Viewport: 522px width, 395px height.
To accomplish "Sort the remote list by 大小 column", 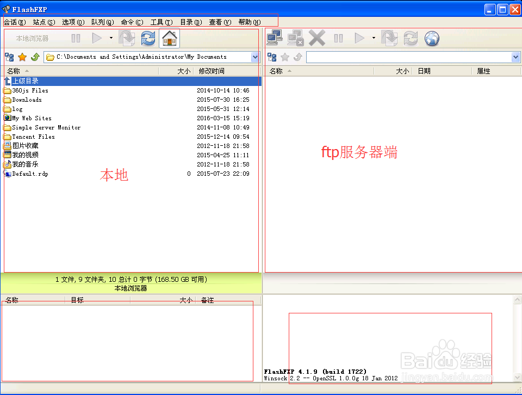I will tap(393, 71).
